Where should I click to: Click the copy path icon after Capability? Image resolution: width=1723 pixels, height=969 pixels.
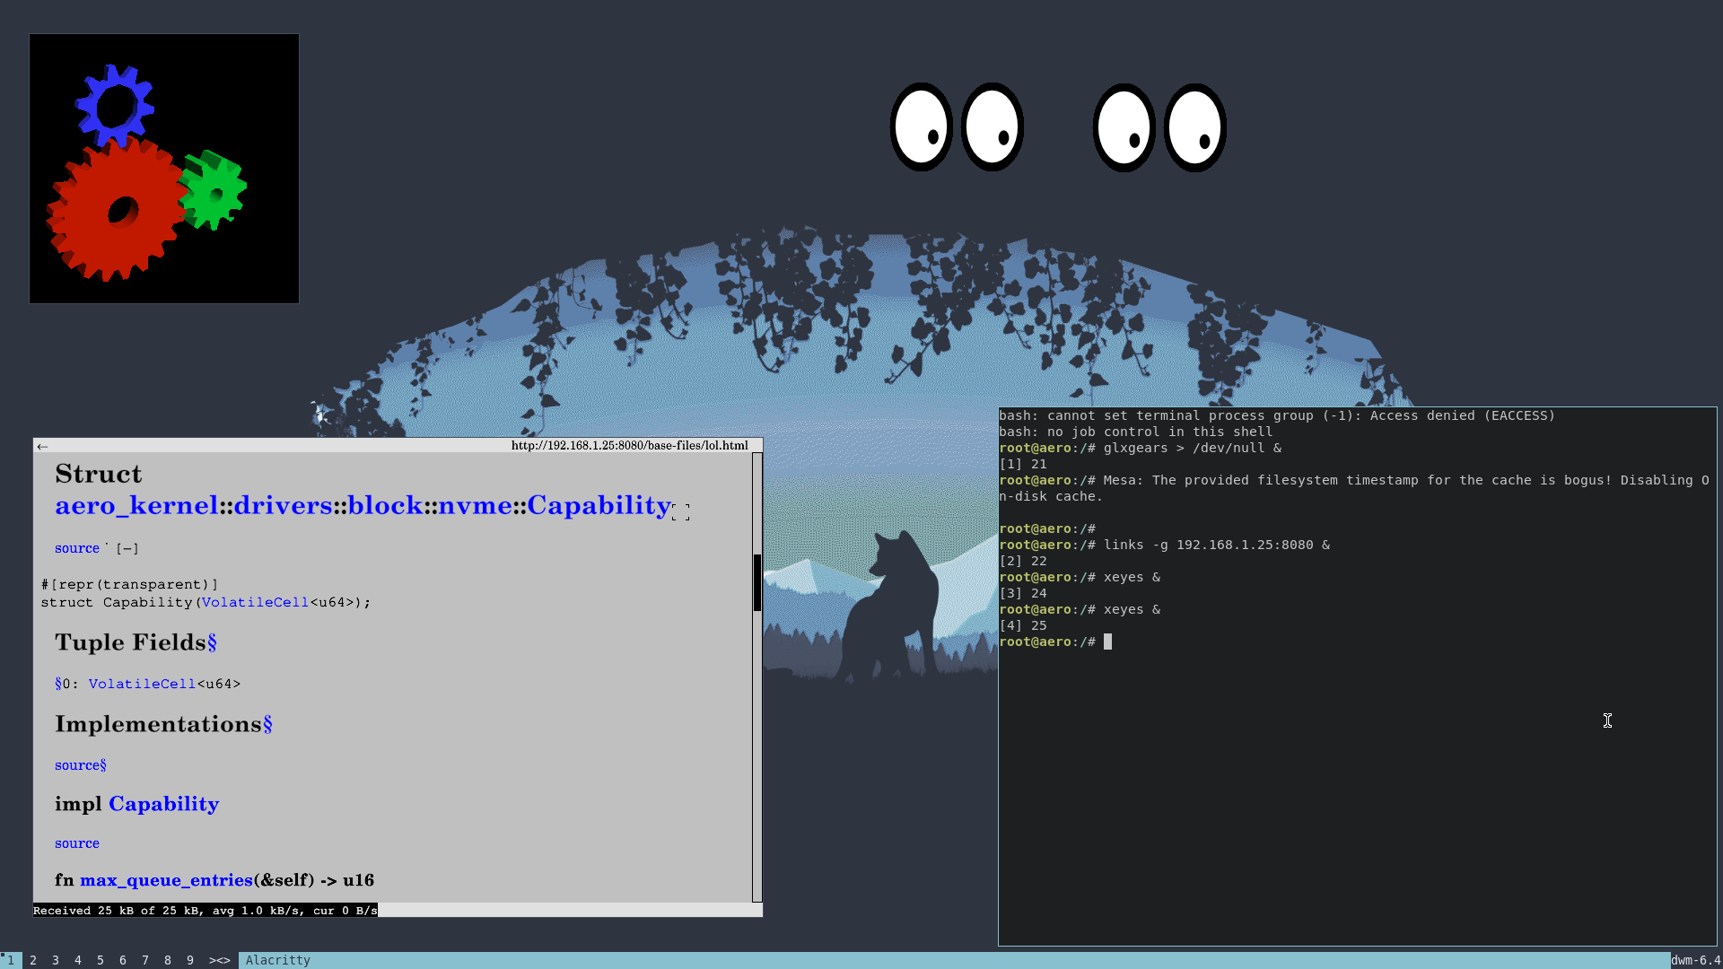pos(680,512)
